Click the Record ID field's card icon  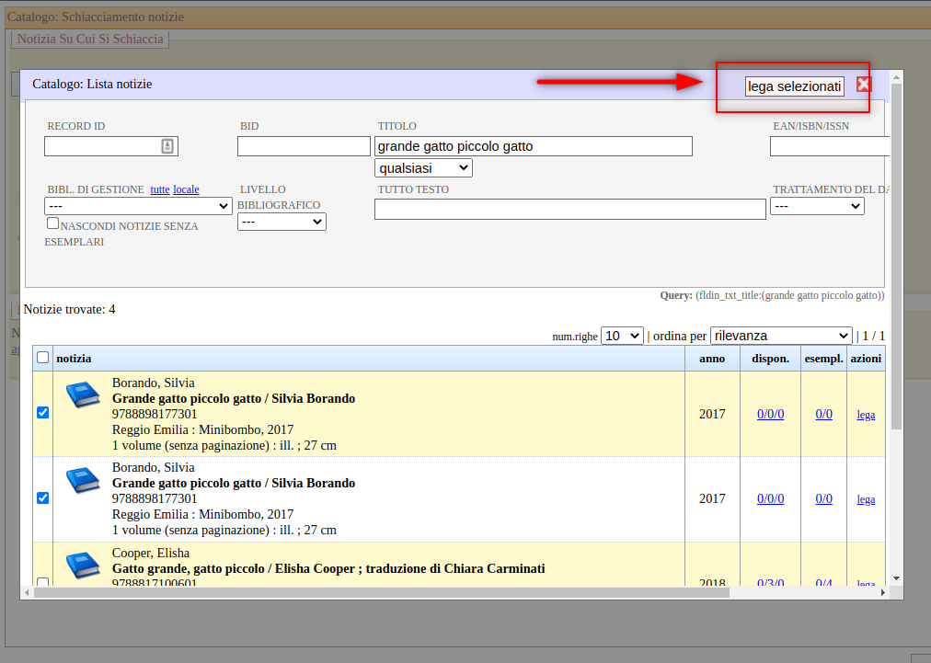pos(167,146)
